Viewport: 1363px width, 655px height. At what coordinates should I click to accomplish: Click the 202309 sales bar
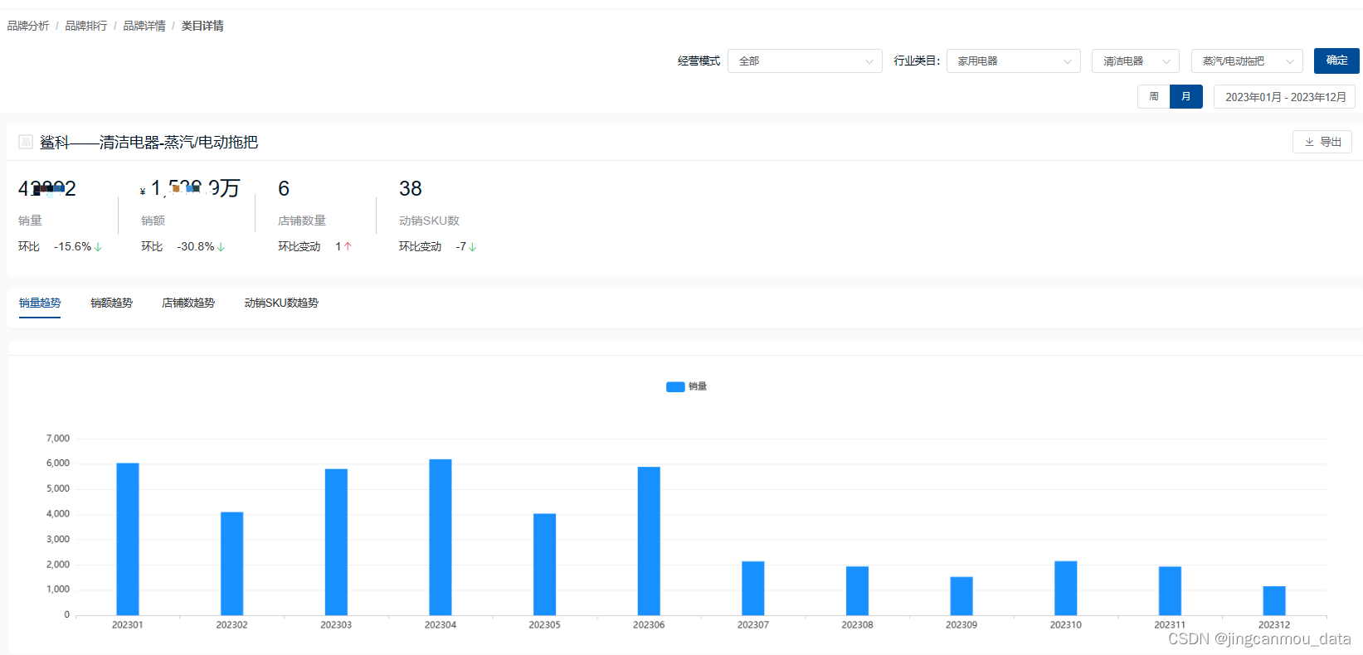[961, 596]
